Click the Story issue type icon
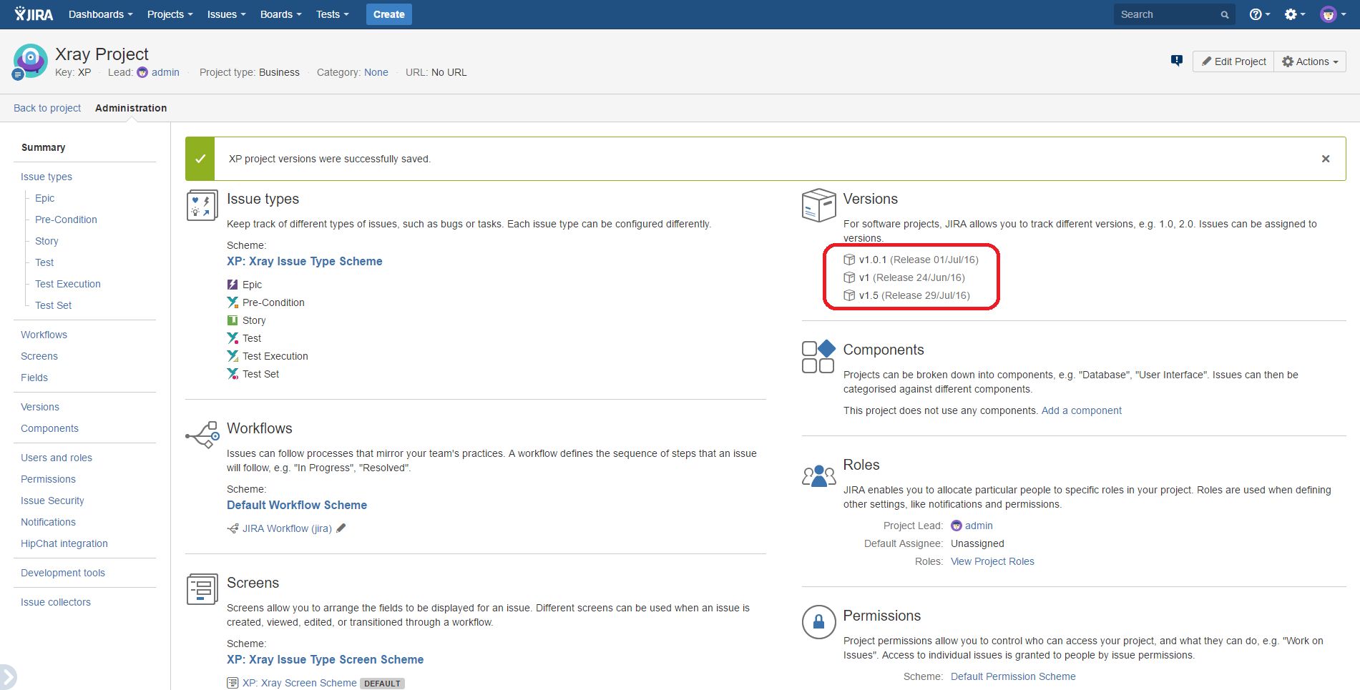Screen dimensions: 1360x690 click(233, 320)
